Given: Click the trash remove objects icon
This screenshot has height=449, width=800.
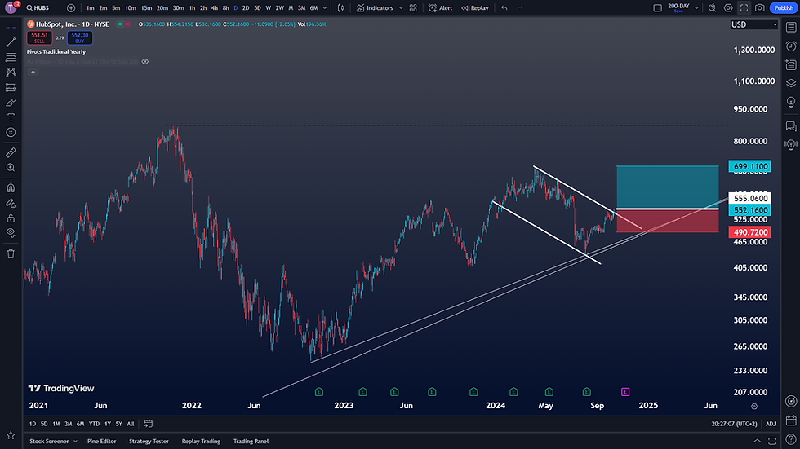Looking at the screenshot, I should point(11,253).
